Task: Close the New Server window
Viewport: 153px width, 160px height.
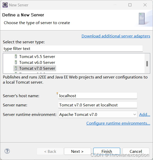Action: point(145,5)
